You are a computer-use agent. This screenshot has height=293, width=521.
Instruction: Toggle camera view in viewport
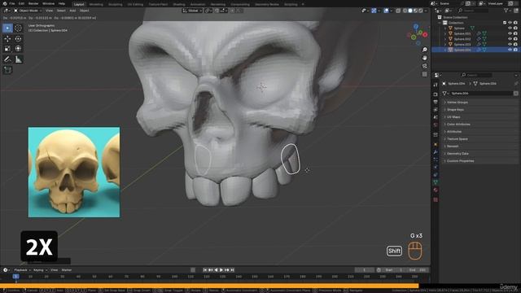[424, 66]
